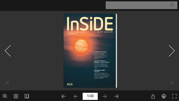The height and width of the screenshot is (101, 179).
Task: Go to previous page using bottom arrow
Action: 76,96
